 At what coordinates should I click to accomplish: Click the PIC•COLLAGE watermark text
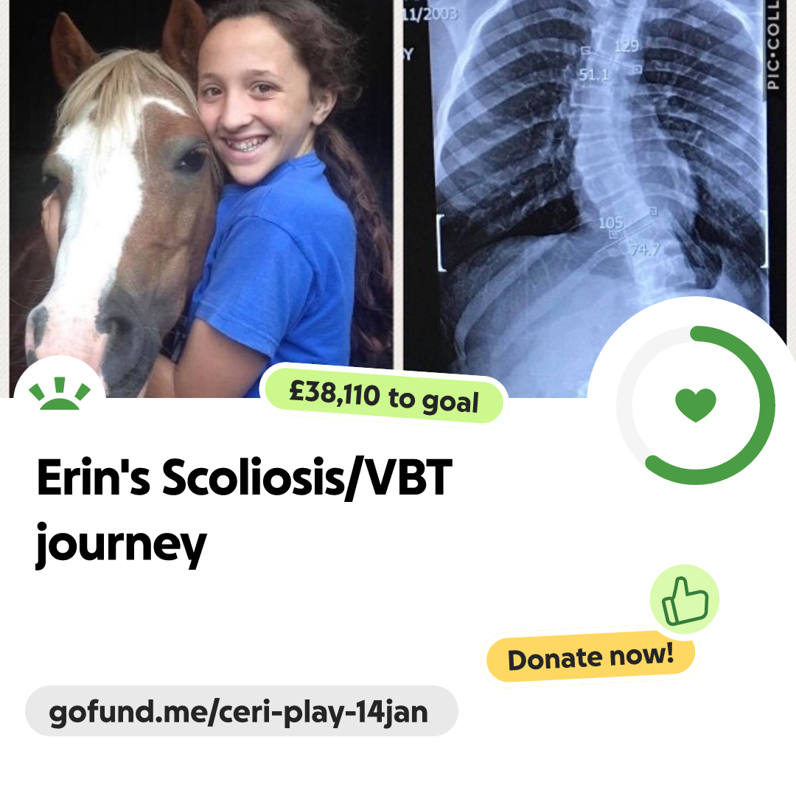(773, 45)
